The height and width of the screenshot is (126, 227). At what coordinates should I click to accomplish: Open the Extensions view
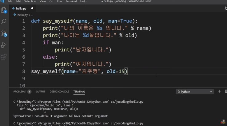[x=4, y=56]
